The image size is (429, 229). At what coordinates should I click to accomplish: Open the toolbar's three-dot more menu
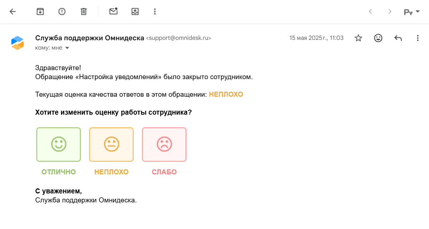tap(155, 12)
